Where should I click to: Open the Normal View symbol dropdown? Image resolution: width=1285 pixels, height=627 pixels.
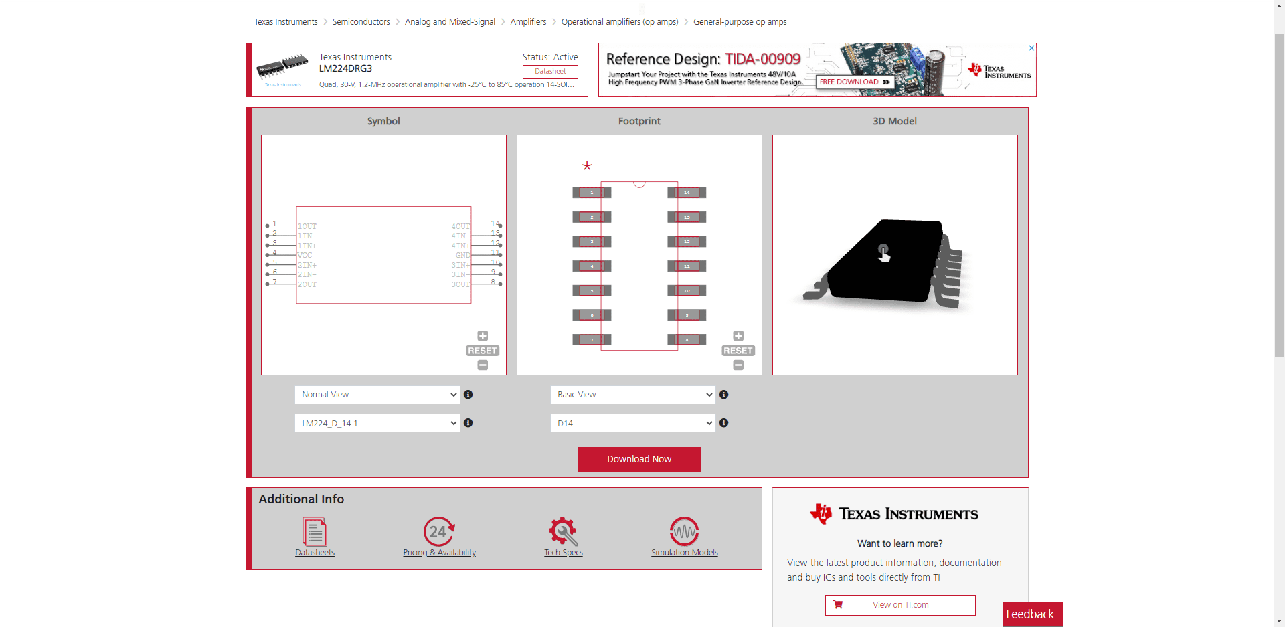tap(377, 395)
